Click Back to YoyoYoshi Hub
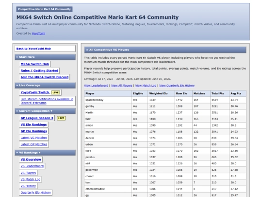 [x=33, y=49]
